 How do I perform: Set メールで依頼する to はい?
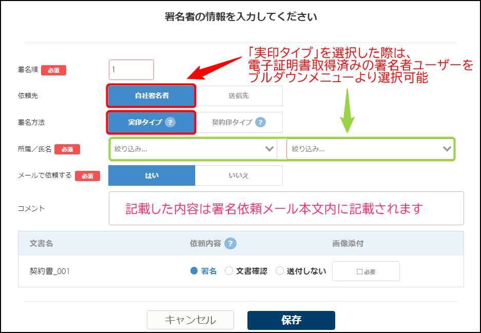pos(151,175)
